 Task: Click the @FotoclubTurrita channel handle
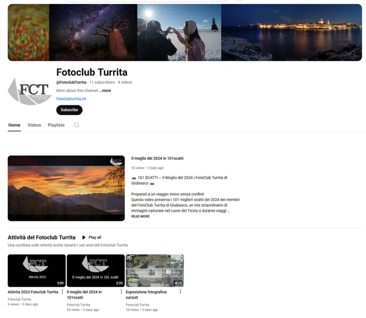71,82
